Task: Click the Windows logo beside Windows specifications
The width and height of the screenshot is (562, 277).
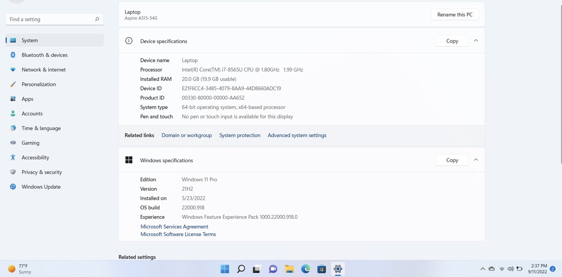Action: (129, 160)
